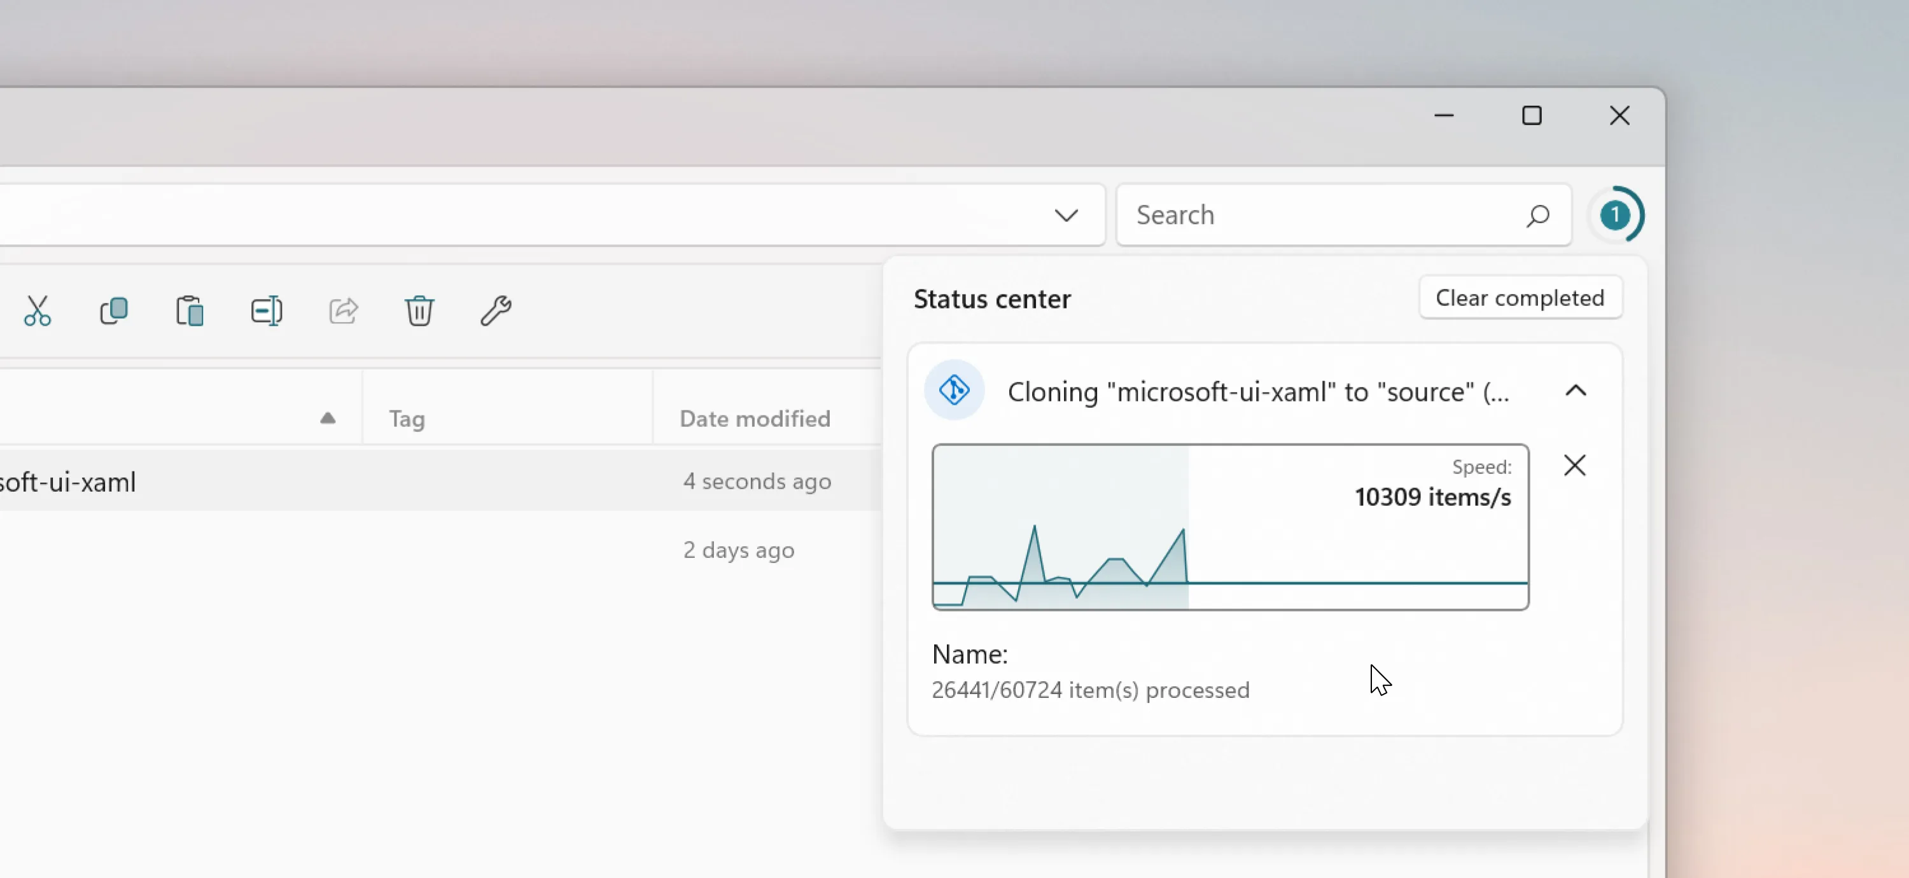1909x878 pixels.
Task: Click the speed graph in Status center
Action: tap(1231, 527)
